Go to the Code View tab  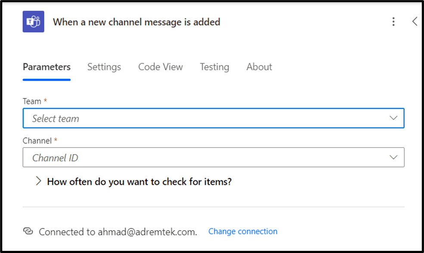click(161, 67)
